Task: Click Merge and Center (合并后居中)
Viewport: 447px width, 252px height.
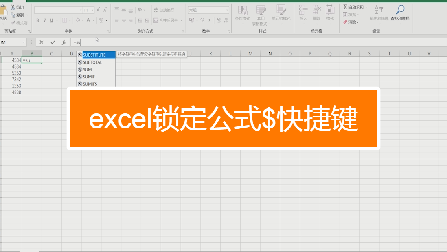Action: point(166,20)
